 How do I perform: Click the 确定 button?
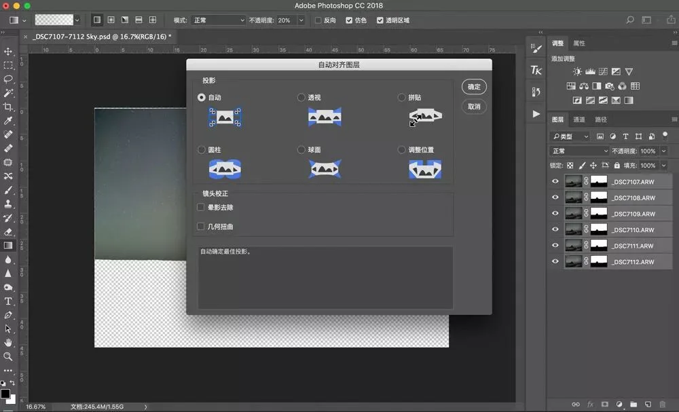point(474,87)
